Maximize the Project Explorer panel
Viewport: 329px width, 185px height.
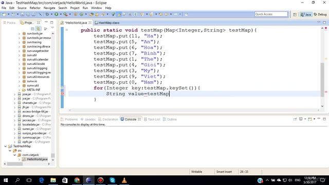coord(52,22)
